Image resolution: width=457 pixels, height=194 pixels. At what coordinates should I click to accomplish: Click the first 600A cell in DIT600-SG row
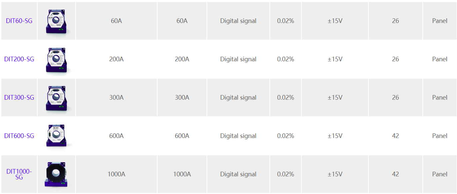(x=116, y=136)
